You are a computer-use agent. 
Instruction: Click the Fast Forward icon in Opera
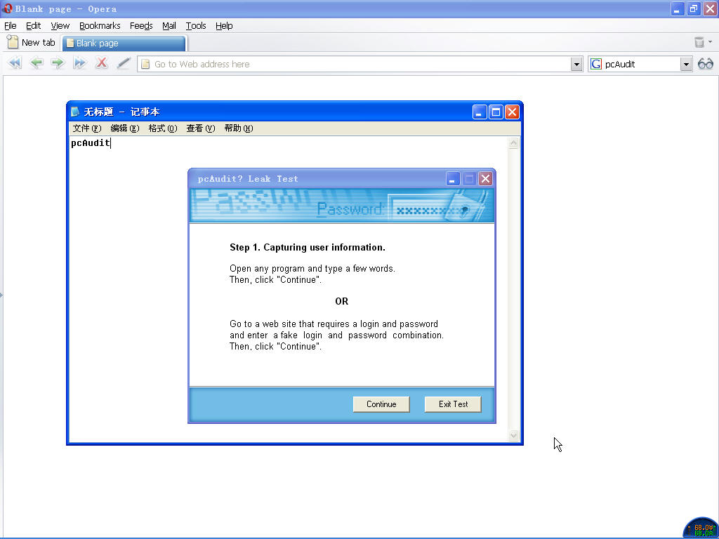79,62
